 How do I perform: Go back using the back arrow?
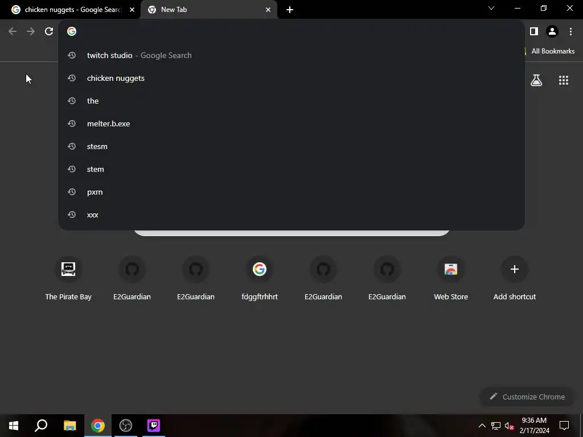pos(13,31)
